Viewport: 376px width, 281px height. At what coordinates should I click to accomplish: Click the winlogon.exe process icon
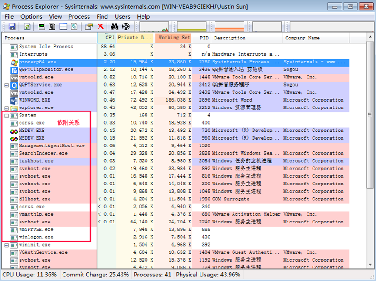point(14,237)
